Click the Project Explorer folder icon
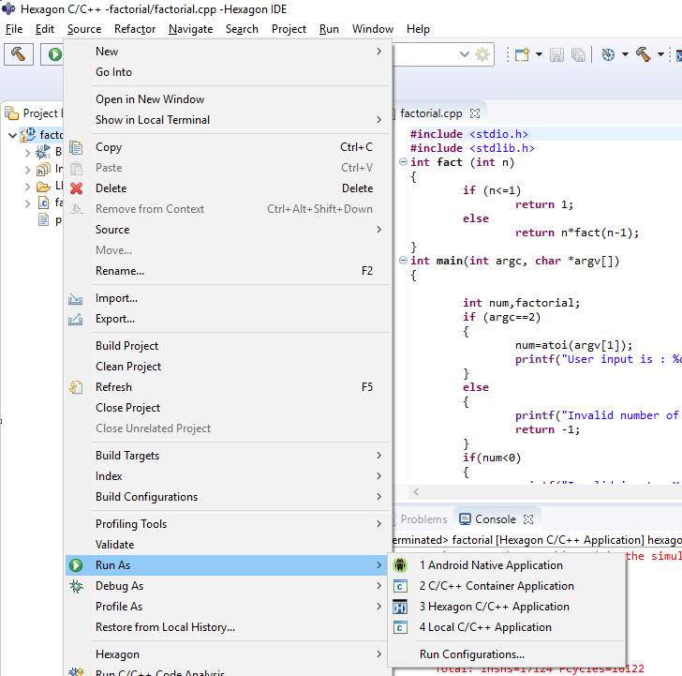Screen dimensions: 682x676 12,113
